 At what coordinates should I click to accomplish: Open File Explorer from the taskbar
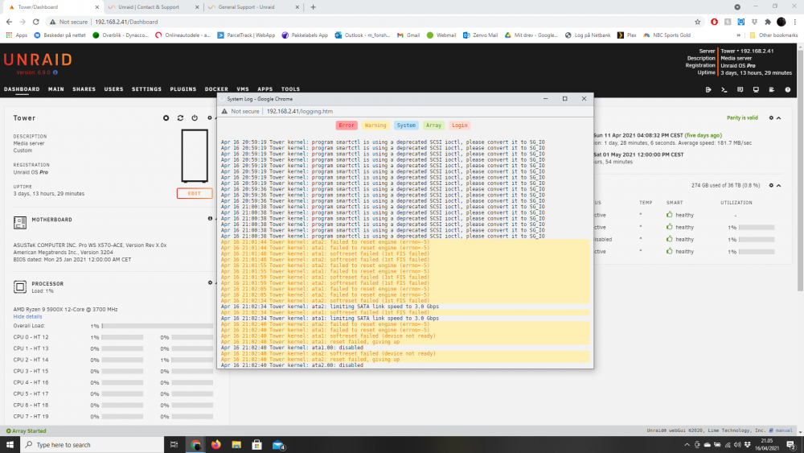pyautogui.click(x=236, y=445)
